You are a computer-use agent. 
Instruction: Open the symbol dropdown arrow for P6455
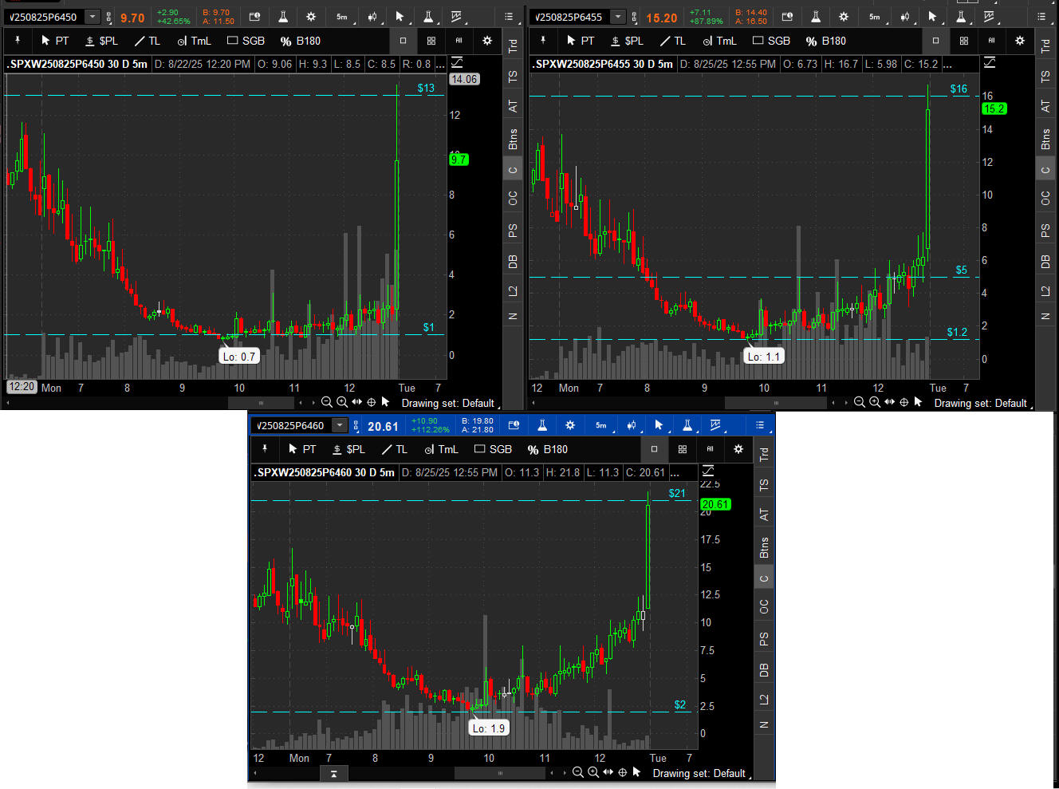[618, 17]
